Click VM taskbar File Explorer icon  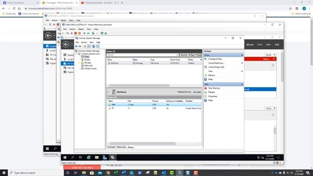click(x=97, y=157)
